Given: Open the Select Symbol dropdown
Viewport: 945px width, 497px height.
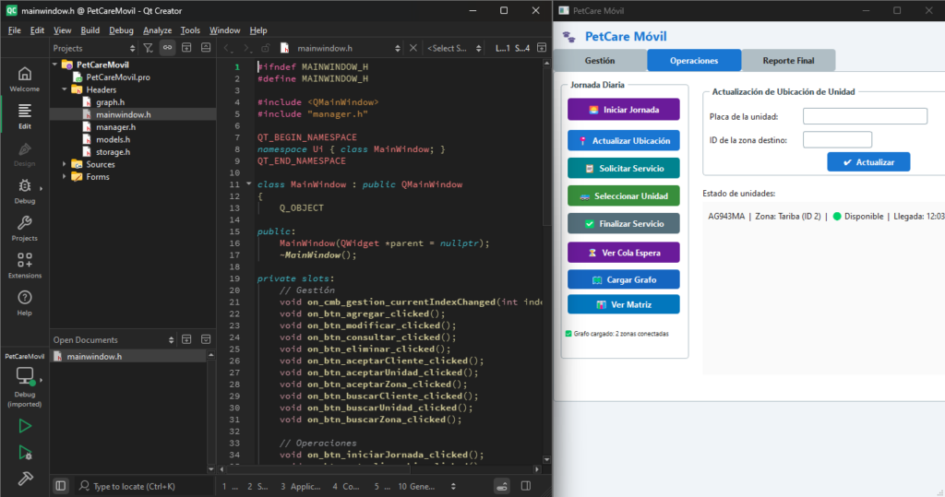Looking at the screenshot, I should (454, 48).
